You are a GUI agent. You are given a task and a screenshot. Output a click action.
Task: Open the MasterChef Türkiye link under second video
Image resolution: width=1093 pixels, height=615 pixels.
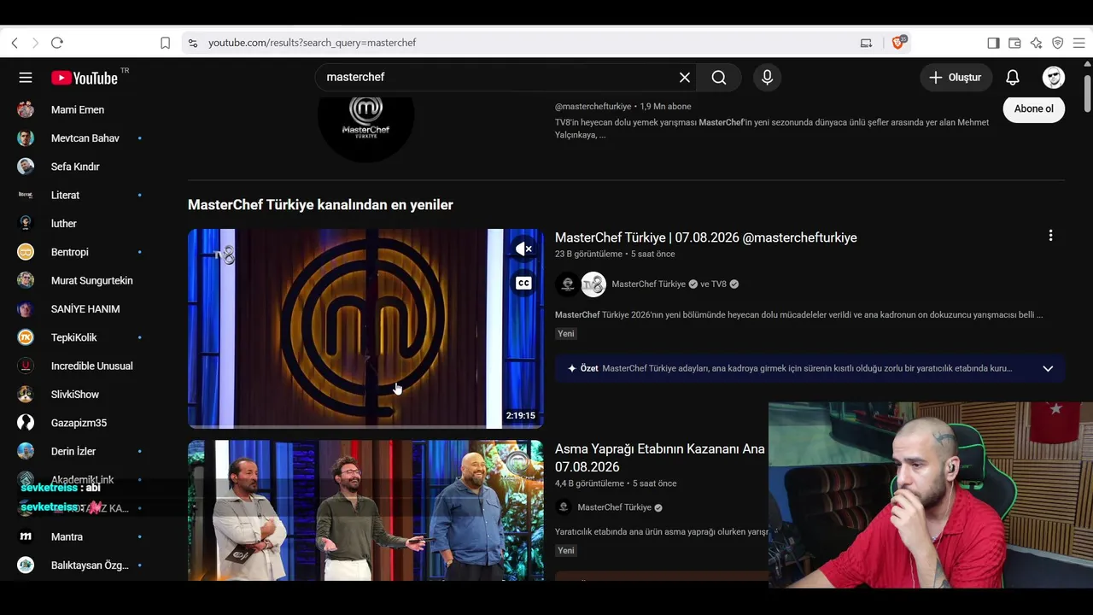coord(615,507)
